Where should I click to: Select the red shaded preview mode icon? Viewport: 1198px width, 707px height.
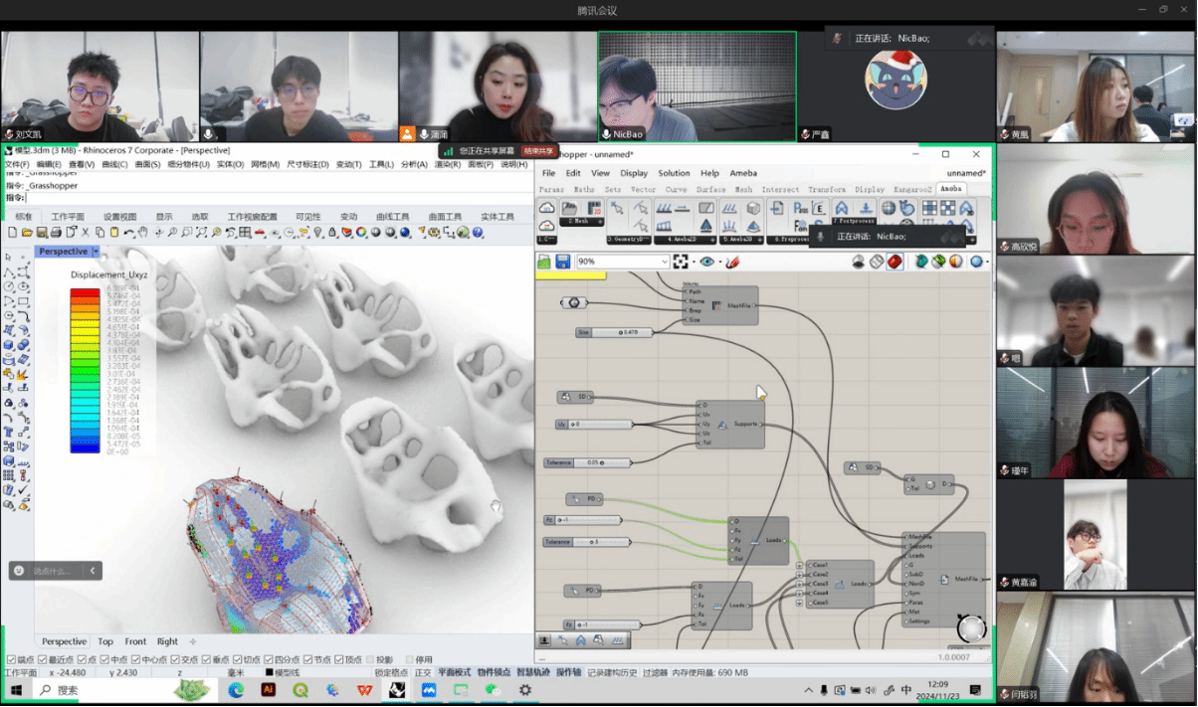point(895,262)
